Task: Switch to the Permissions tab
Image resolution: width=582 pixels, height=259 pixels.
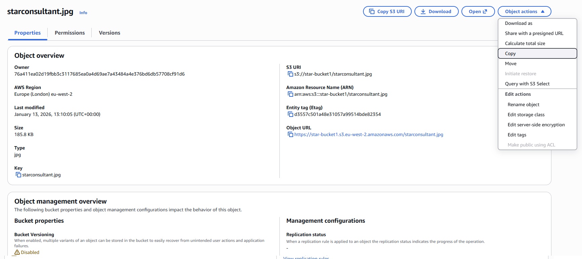Action: [70, 33]
